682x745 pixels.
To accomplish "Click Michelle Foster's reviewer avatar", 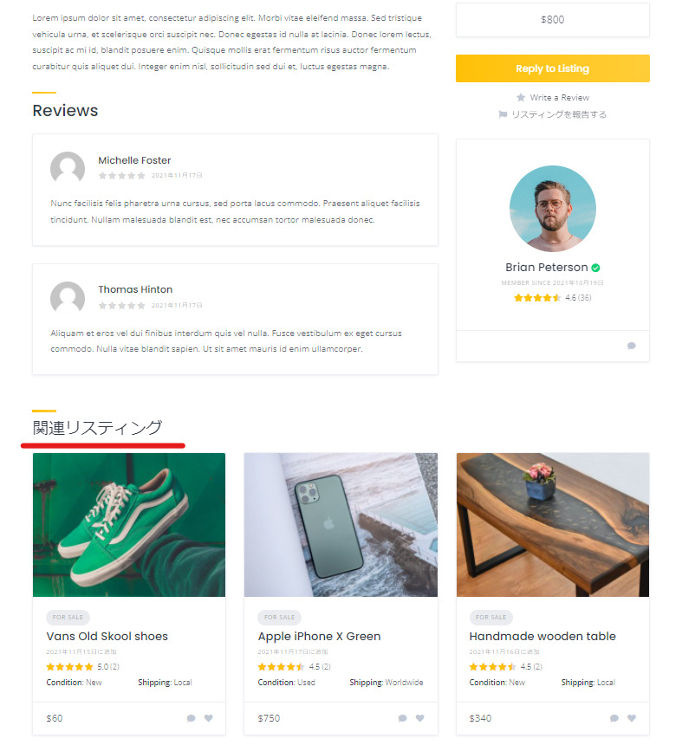I will click(x=68, y=169).
